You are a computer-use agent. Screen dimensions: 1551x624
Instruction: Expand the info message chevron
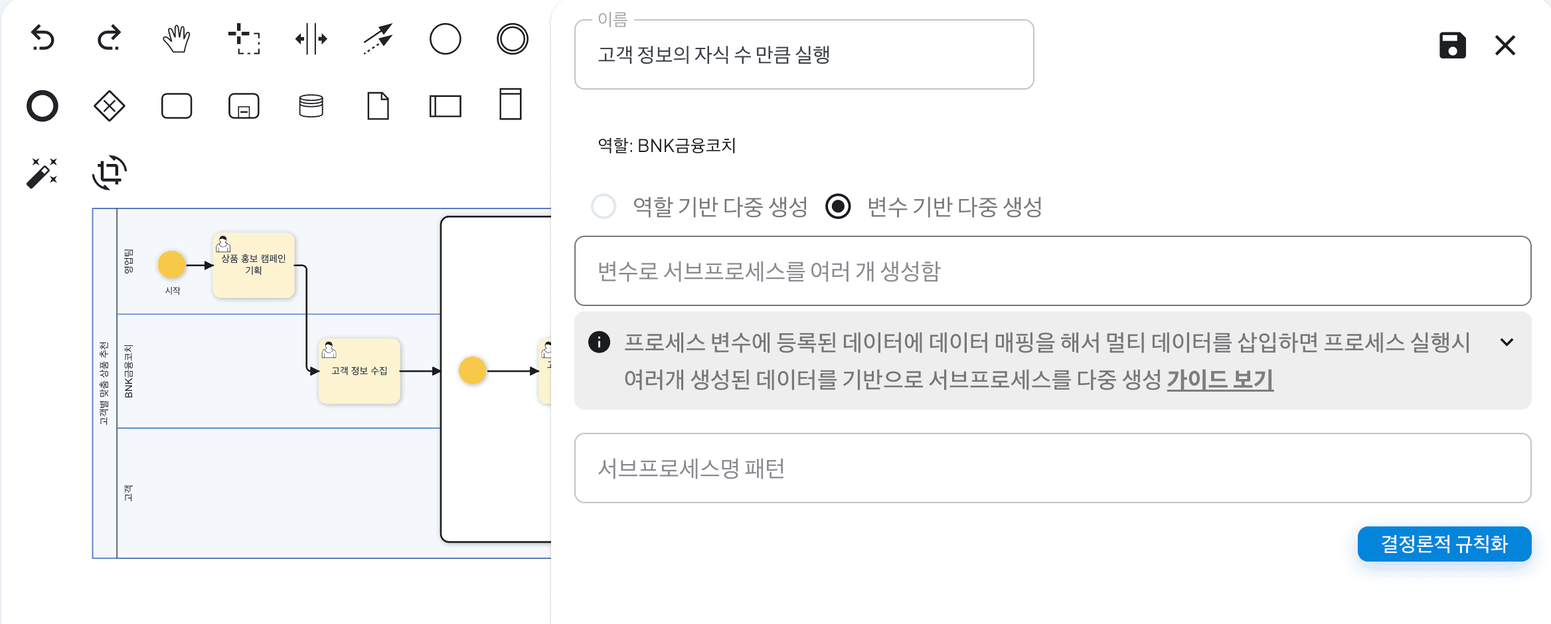(x=1507, y=343)
